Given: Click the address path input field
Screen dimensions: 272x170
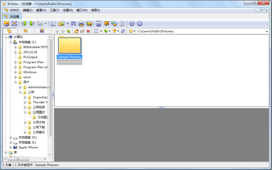Looking at the screenshot, I should click(x=201, y=31).
